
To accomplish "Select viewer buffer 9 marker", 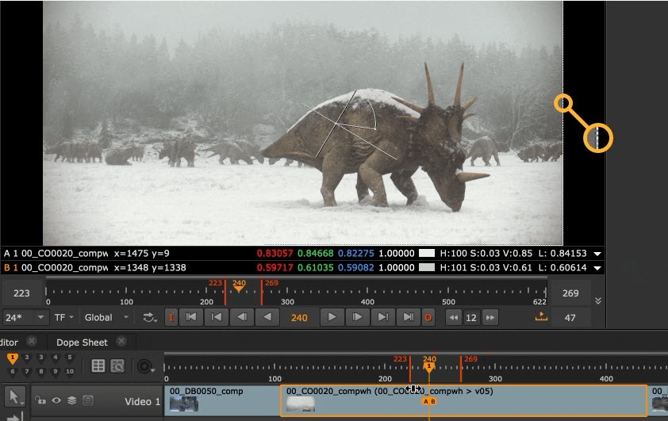I will pos(56,372).
